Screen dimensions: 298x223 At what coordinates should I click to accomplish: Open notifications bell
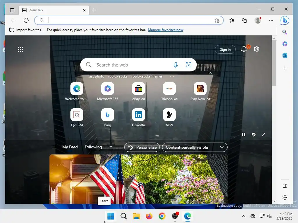(x=244, y=49)
